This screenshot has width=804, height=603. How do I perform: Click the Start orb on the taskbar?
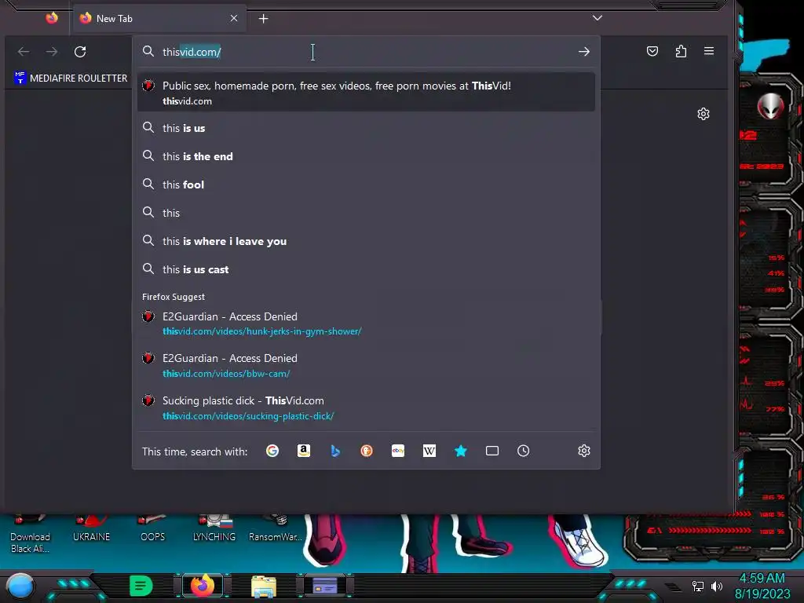[x=20, y=586]
